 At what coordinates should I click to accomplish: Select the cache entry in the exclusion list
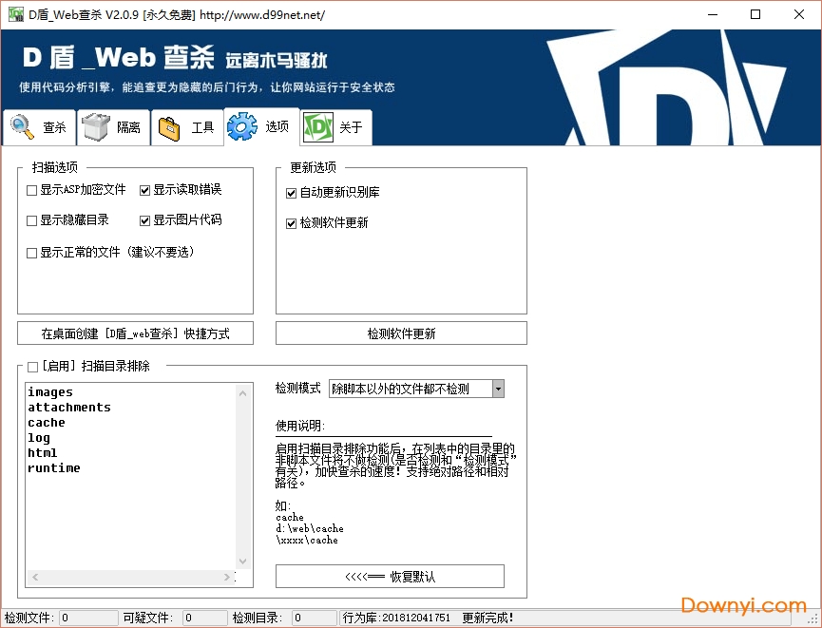[x=46, y=422]
